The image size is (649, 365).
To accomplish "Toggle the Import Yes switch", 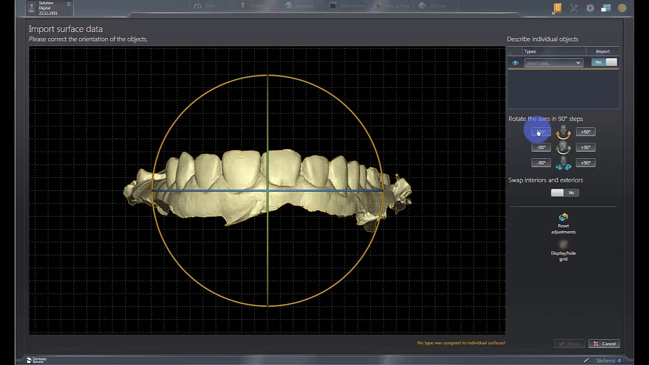I will 604,62.
